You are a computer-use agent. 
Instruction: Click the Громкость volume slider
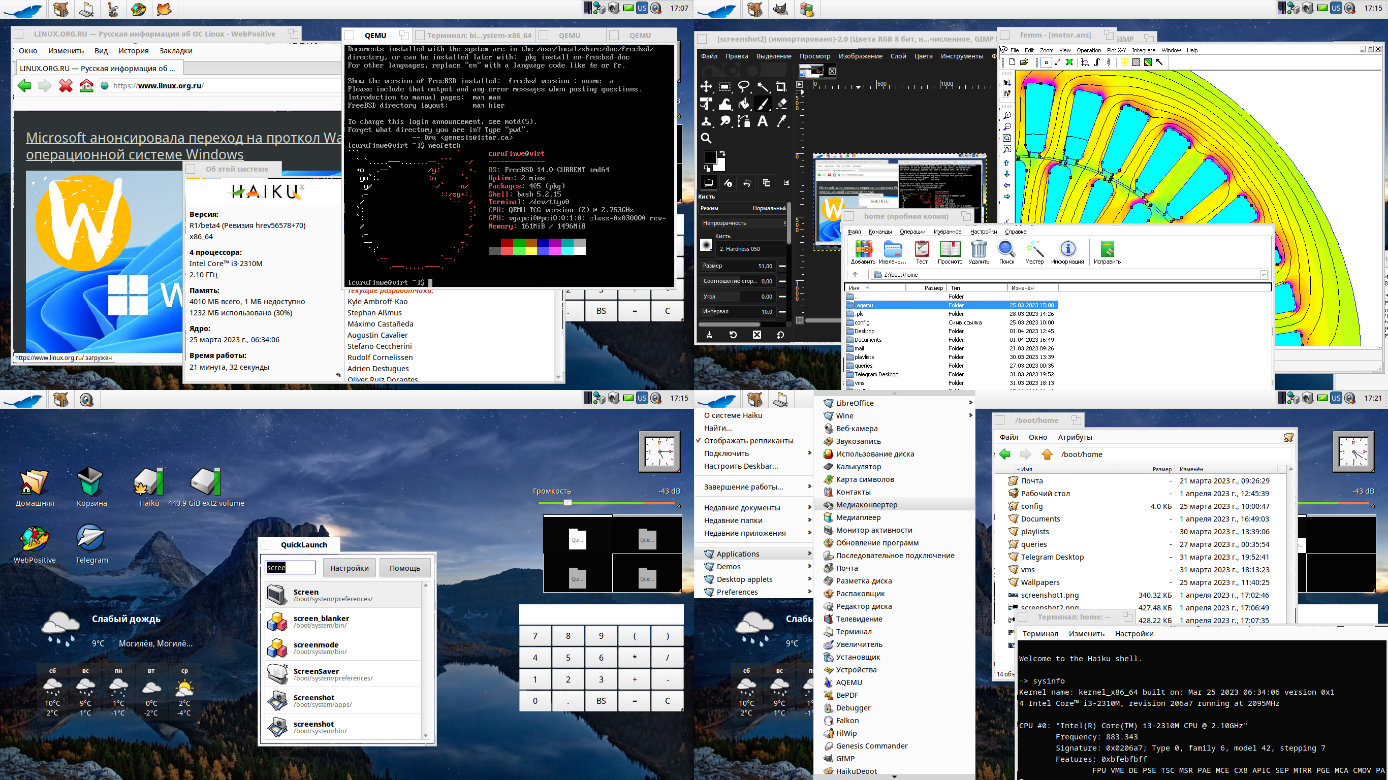(x=607, y=503)
